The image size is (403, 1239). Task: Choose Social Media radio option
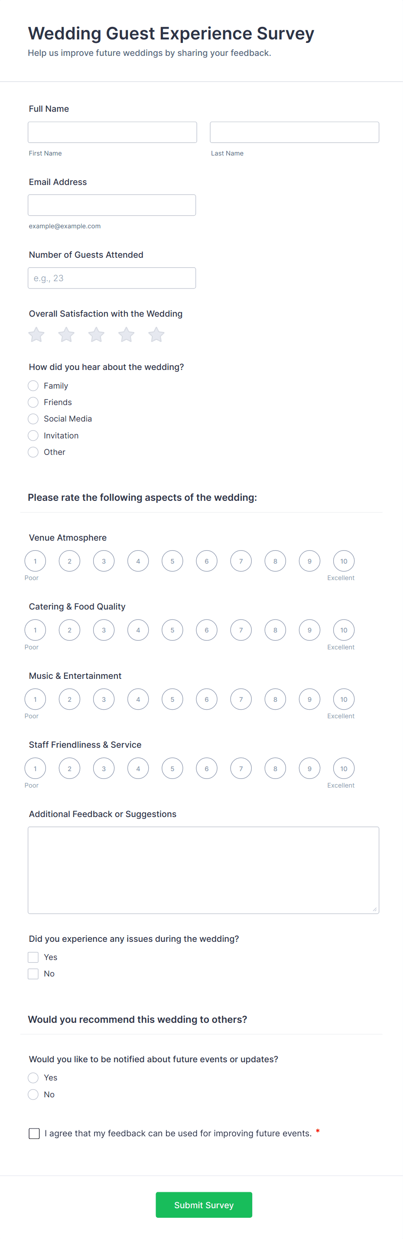pos(32,418)
